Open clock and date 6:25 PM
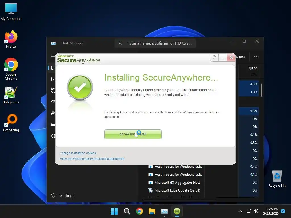Screen dimensions: 291x218 tap(271, 211)
